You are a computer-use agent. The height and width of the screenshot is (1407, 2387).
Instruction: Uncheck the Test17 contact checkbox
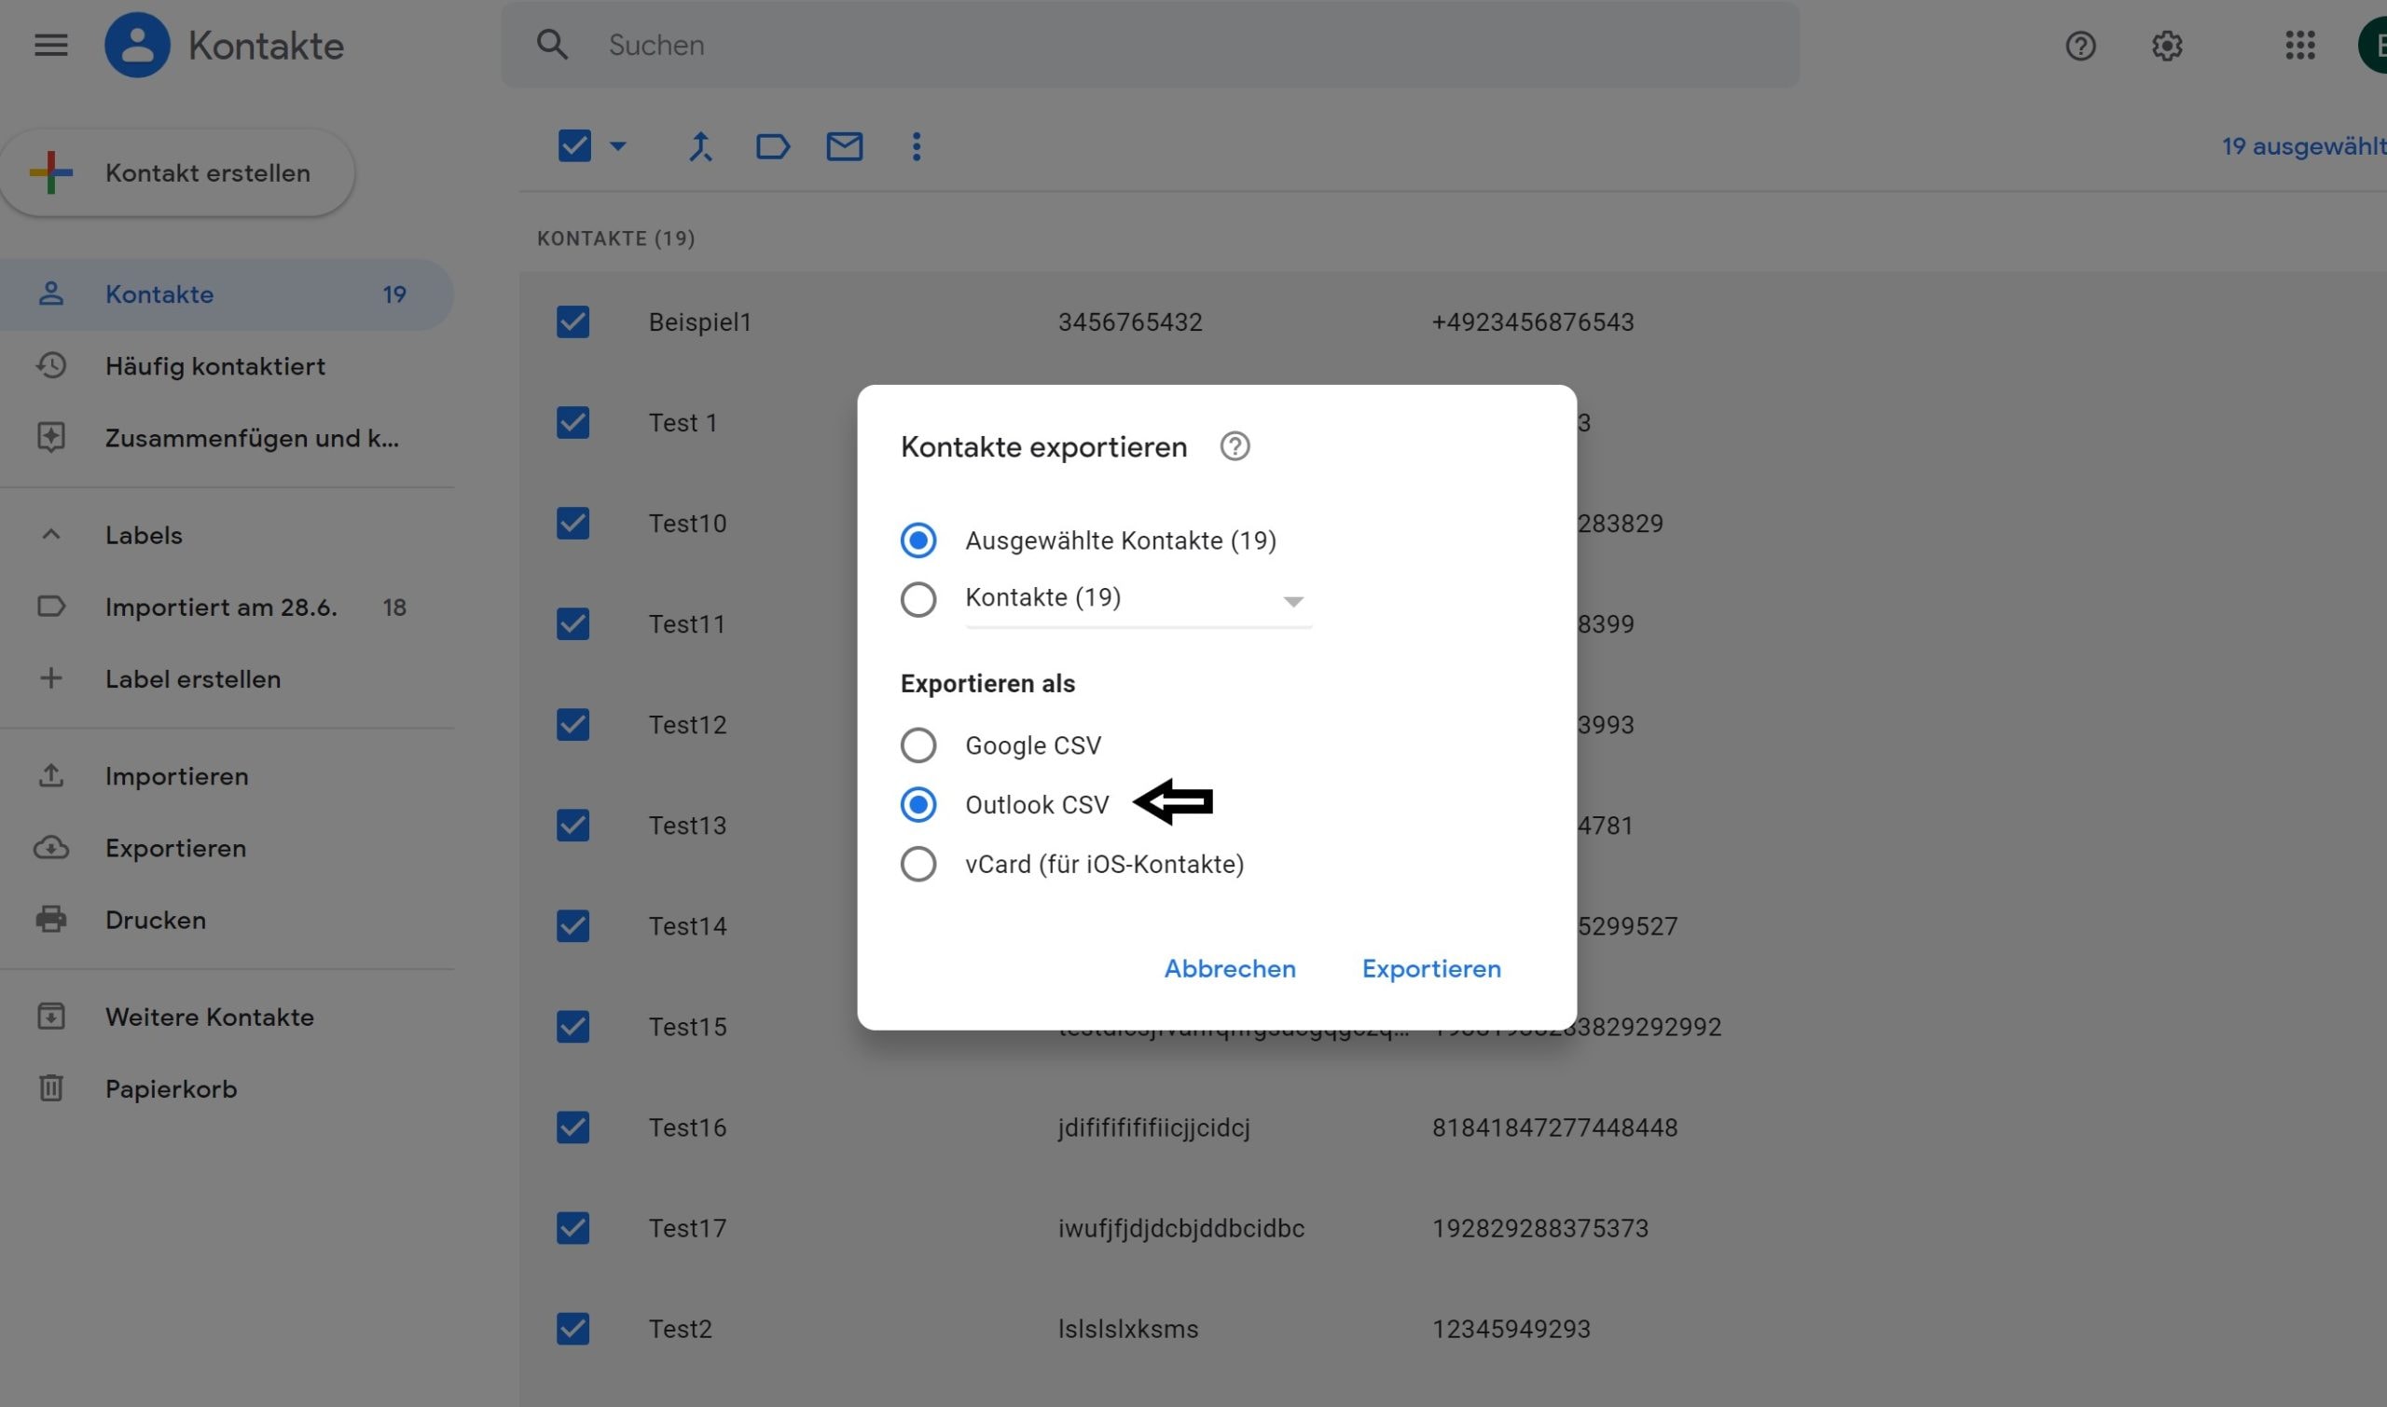573,1228
